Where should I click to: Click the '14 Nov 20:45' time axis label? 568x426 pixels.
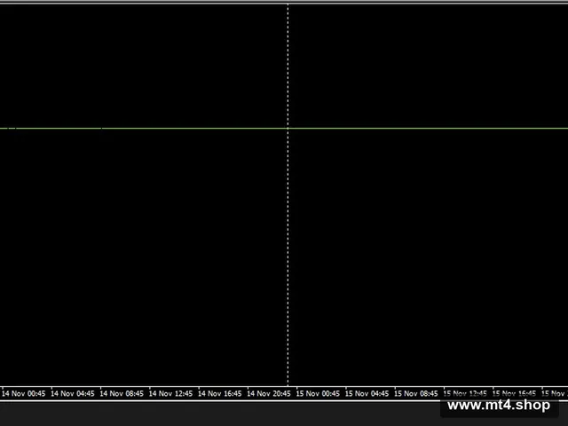coord(269,393)
